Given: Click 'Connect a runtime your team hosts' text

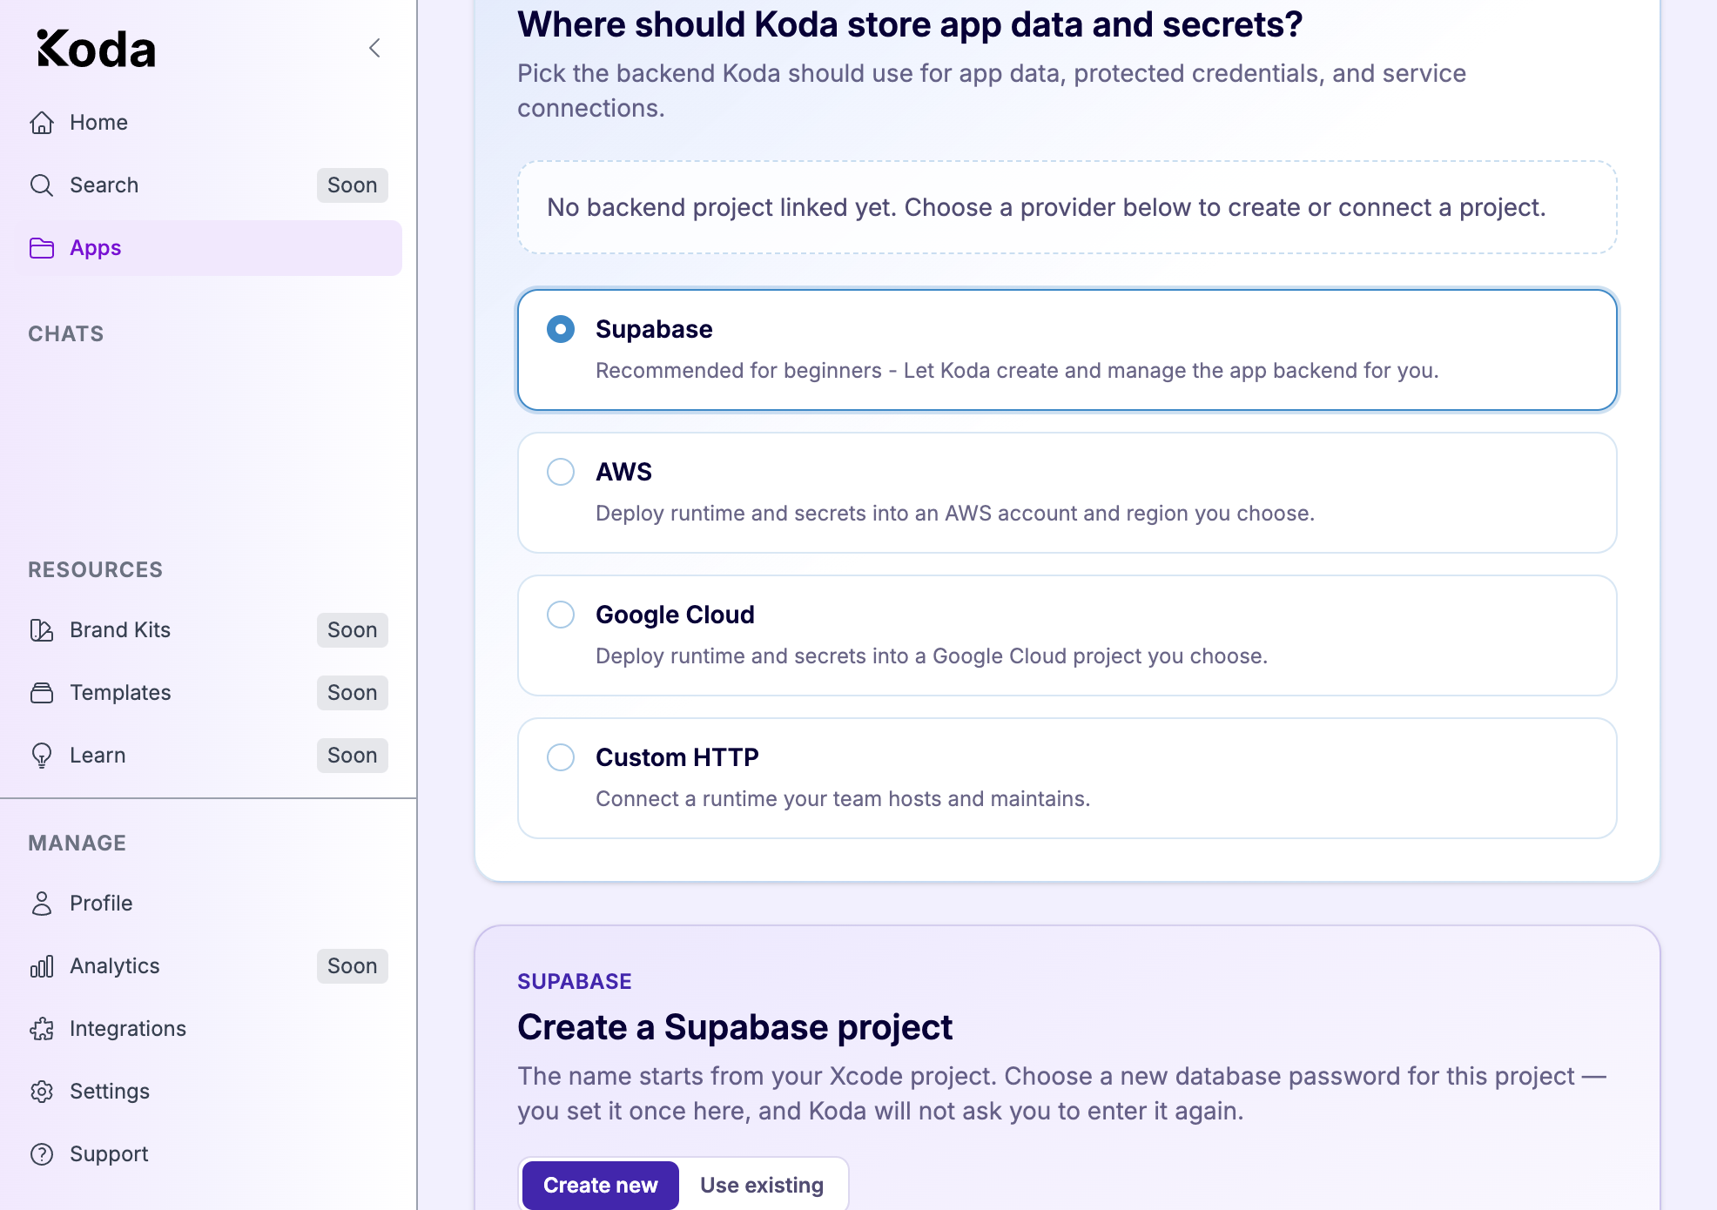Looking at the screenshot, I should (x=843, y=799).
